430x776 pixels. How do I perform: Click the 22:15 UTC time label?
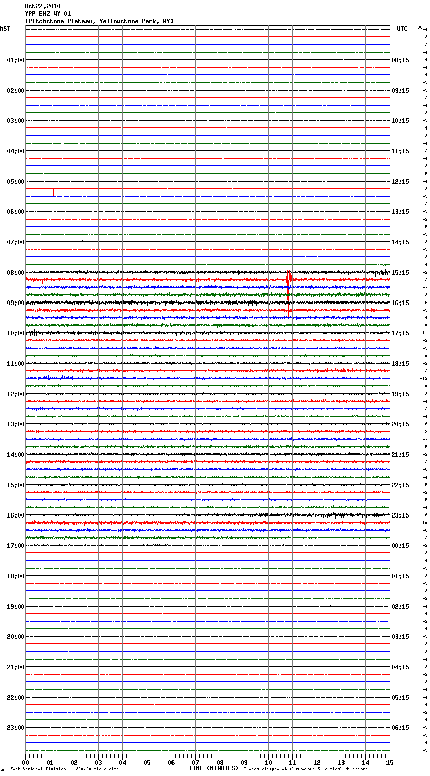400,485
